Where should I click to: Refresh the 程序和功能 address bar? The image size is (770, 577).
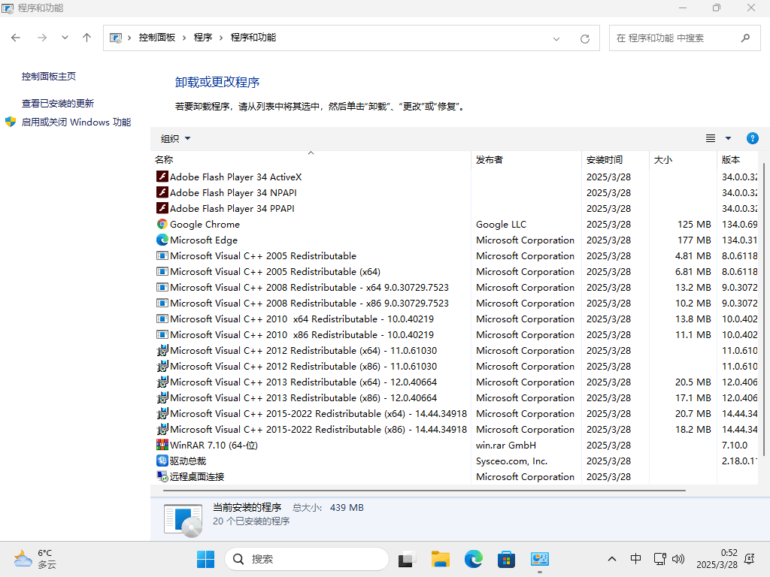[x=584, y=38]
